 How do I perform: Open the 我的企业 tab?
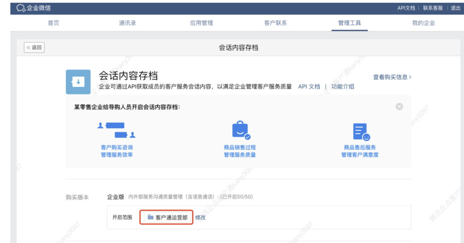[424, 23]
